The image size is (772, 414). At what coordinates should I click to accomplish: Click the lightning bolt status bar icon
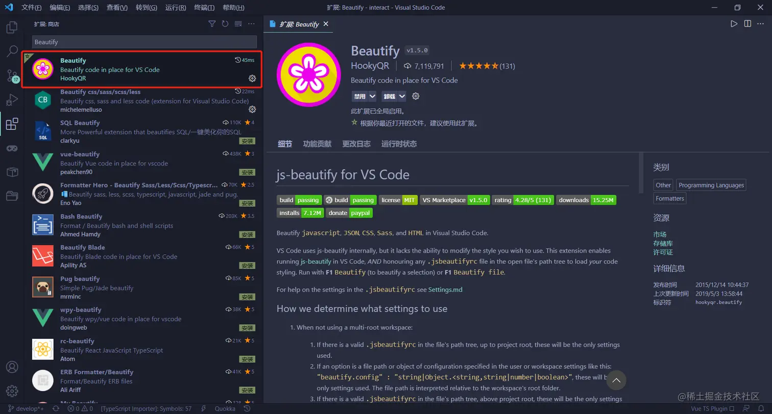tap(204, 408)
